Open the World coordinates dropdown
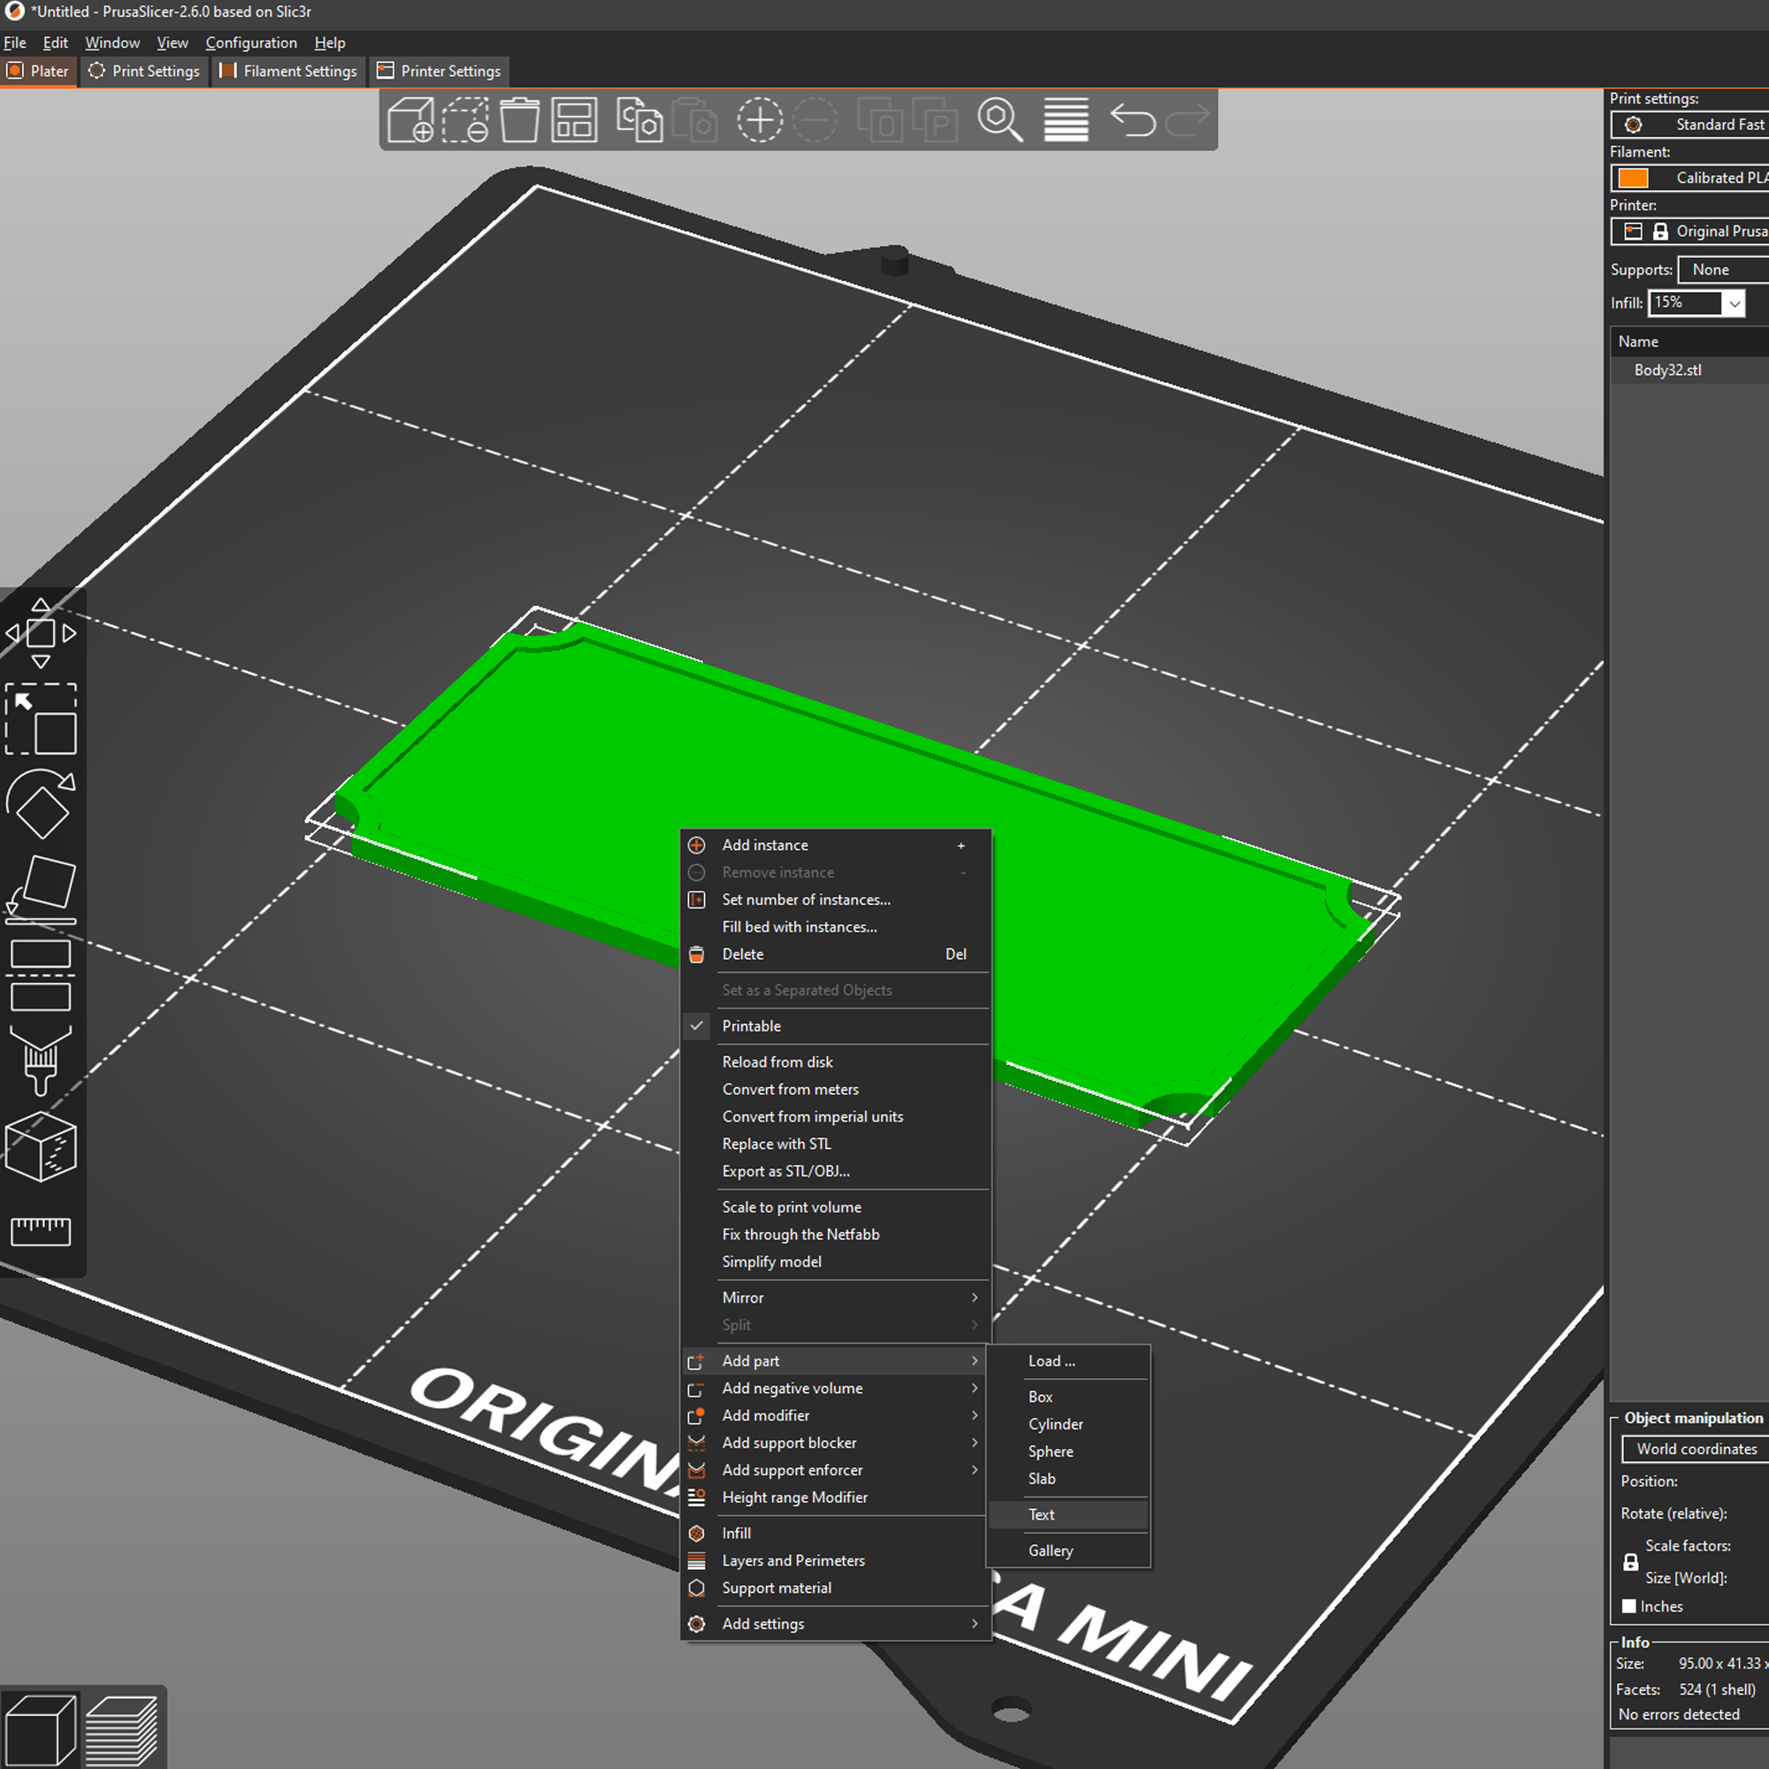The image size is (1769, 1769). tap(1695, 1449)
